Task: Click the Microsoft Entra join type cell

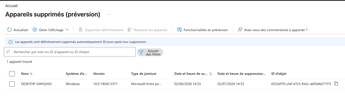Action: click(x=146, y=84)
